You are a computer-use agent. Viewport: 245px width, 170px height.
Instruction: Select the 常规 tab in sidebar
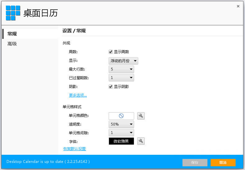[12, 34]
